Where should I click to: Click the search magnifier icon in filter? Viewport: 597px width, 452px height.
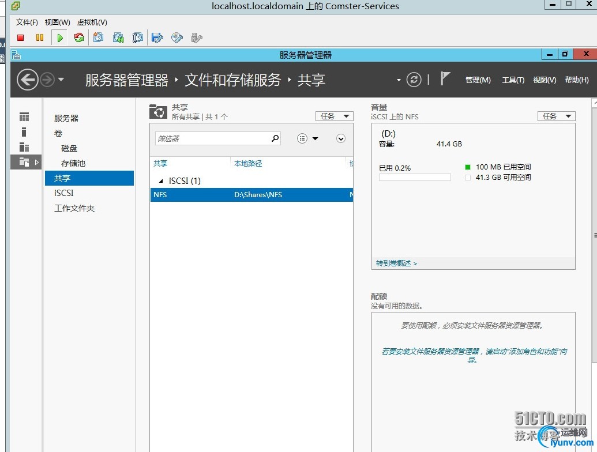point(275,138)
